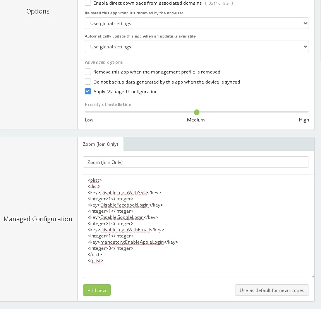Open Automatically update this app dropdown
Screen dimensions: 321x309
coord(197,46)
